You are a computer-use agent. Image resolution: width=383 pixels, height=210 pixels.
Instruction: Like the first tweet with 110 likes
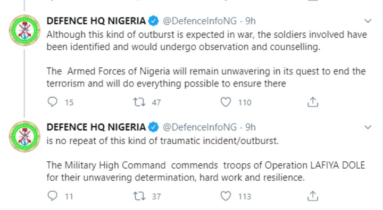pos(226,102)
